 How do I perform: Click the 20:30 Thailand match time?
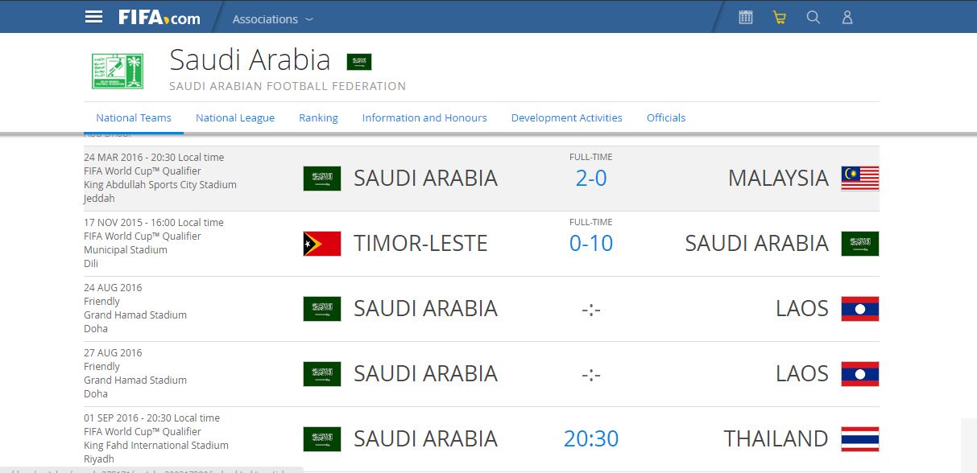click(591, 438)
